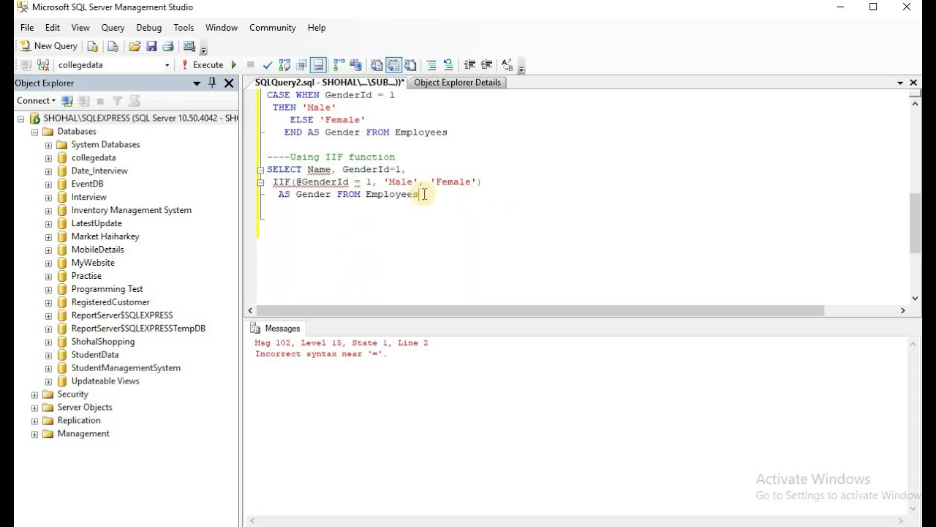Click the editor vertical scrollbar thumb
936x527 pixels.
pos(915,223)
